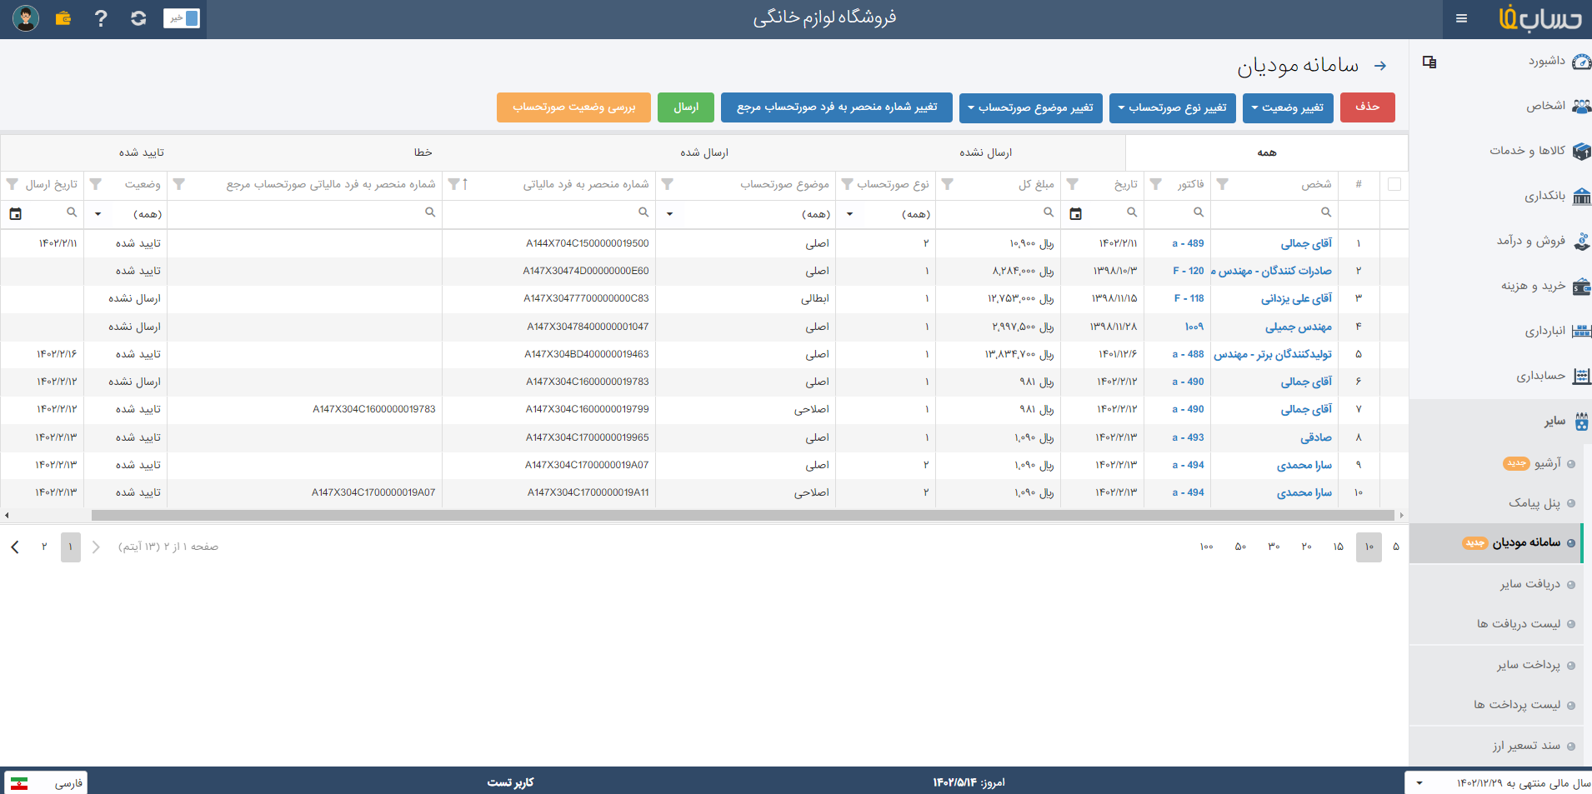
Task: Click the filter icon on the وضعیت column
Action: (96, 184)
